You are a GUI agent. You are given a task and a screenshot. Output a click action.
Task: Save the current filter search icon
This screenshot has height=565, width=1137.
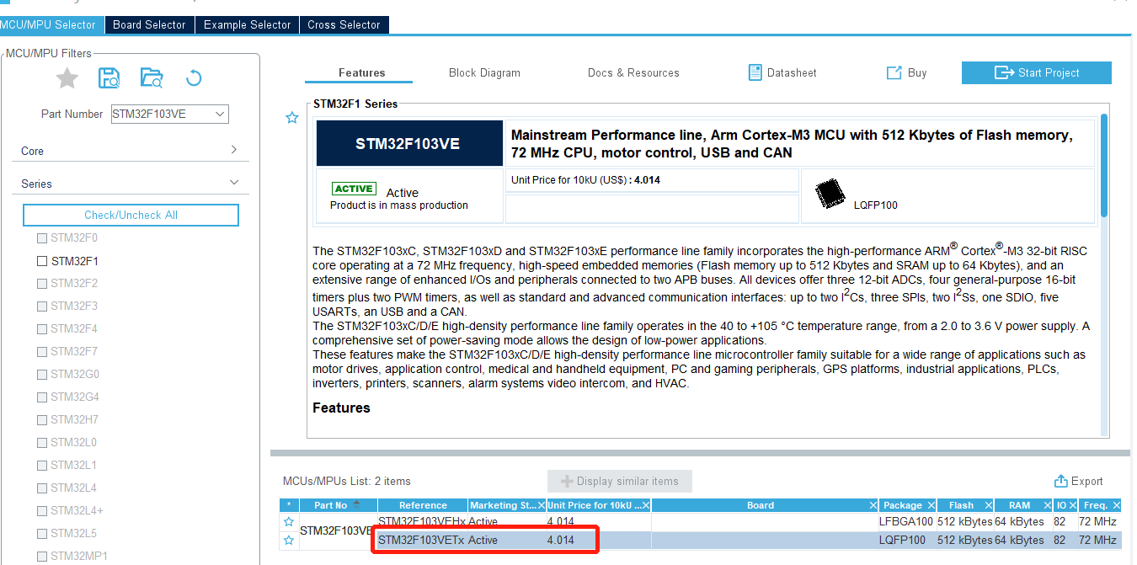tap(109, 78)
